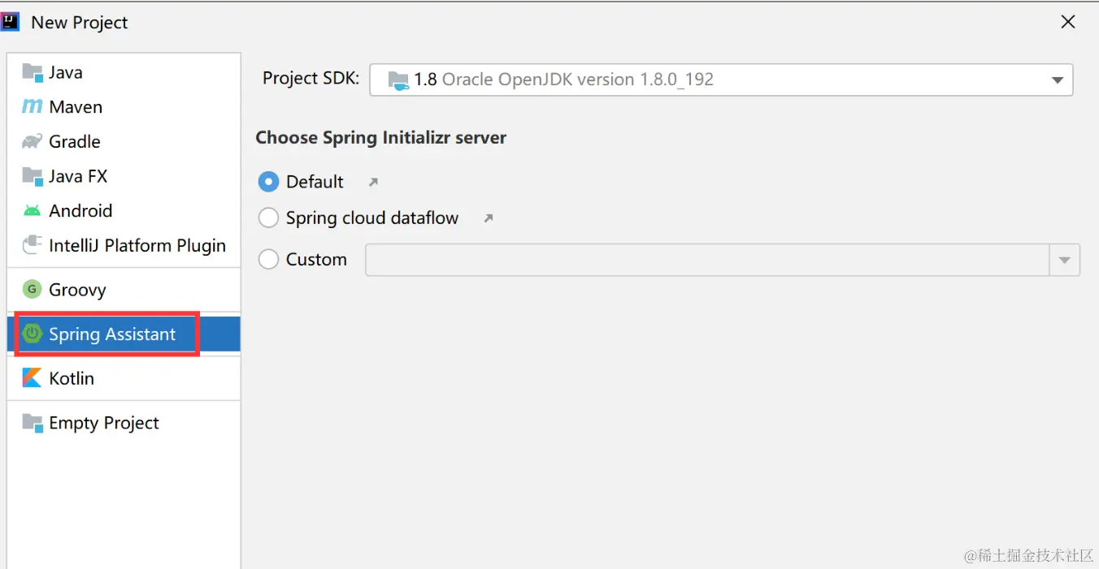This screenshot has height=569, width=1099.
Task: Click the Gradle elephant icon
Action: [32, 141]
